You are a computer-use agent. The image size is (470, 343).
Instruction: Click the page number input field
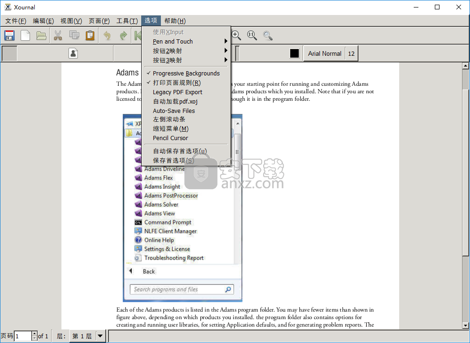point(23,336)
